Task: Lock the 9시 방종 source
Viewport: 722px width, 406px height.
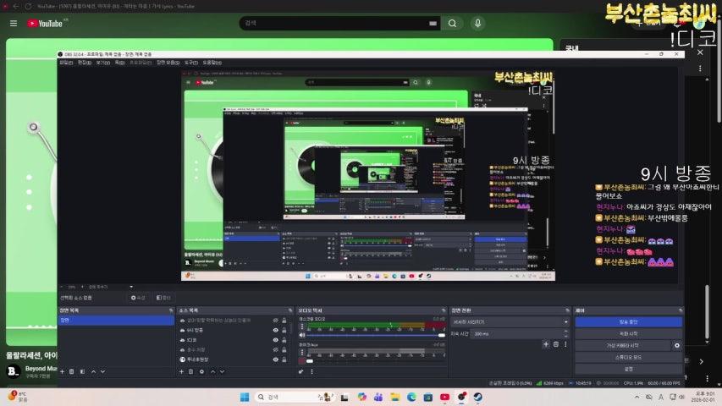Action: tap(284, 330)
